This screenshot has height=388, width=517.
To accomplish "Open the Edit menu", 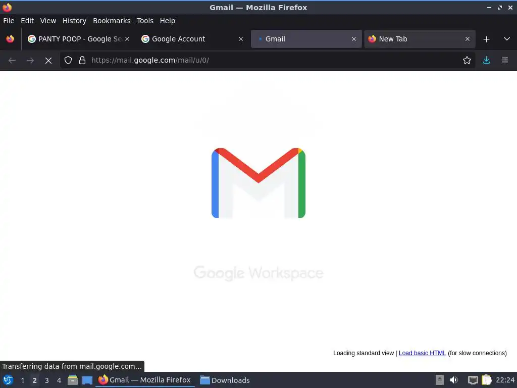I will point(27,21).
